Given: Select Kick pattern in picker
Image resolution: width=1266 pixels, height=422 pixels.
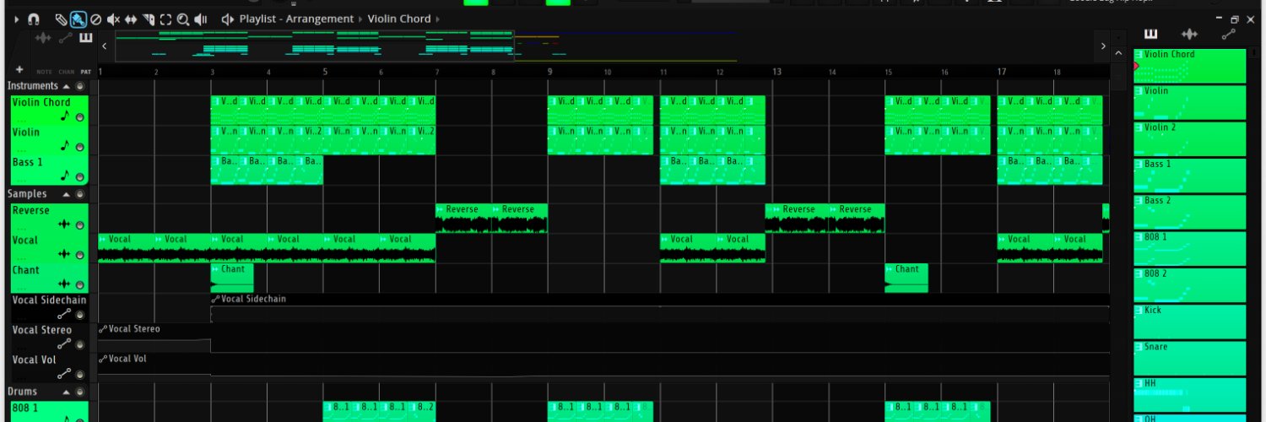Looking at the screenshot, I should [1190, 321].
